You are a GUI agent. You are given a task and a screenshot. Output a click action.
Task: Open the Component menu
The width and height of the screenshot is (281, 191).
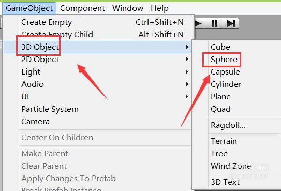point(82,8)
